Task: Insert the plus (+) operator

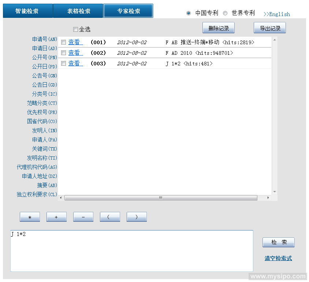Action: coord(56,217)
